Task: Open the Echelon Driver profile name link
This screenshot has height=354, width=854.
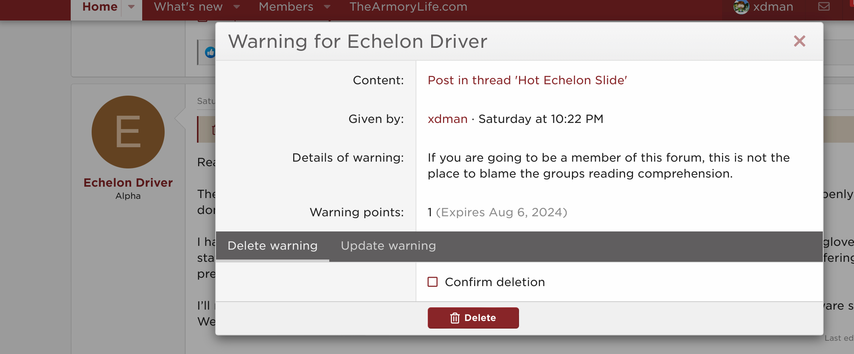Action: [128, 183]
